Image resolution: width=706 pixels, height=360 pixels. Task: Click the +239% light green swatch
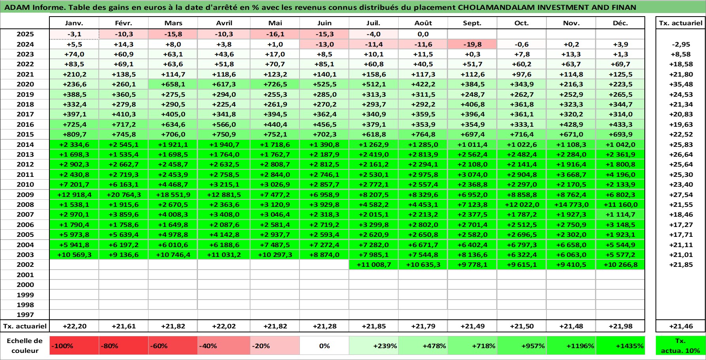[x=373, y=345]
